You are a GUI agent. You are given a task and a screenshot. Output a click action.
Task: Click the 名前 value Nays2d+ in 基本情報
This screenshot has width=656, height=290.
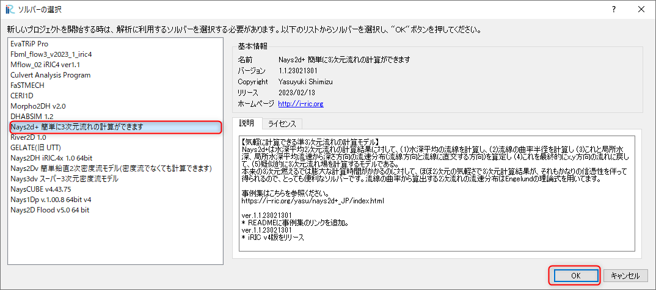[343, 59]
